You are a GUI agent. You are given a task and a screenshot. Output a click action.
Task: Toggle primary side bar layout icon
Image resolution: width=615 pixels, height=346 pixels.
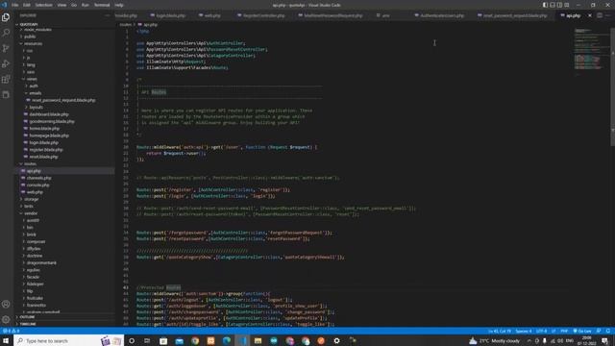pyautogui.click(x=545, y=5)
